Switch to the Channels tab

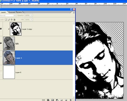12,12
